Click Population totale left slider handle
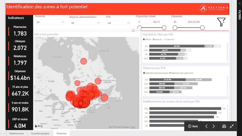 click(x=140, y=28)
